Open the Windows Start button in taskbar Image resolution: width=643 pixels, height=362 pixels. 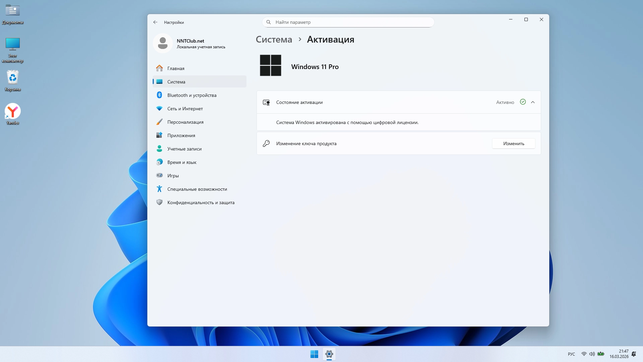[314, 354]
